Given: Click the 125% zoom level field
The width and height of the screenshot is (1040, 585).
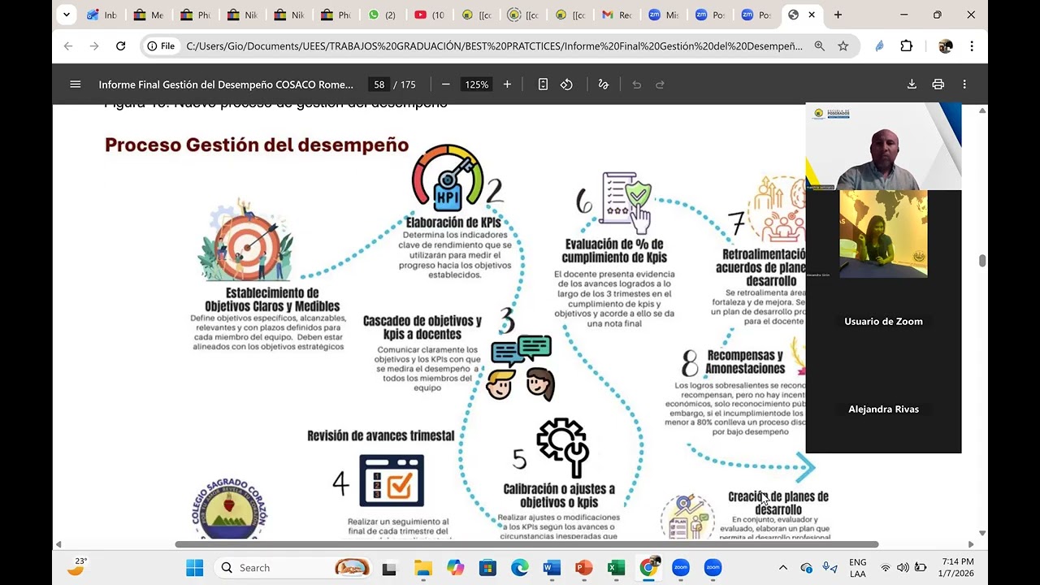Looking at the screenshot, I should pos(477,84).
